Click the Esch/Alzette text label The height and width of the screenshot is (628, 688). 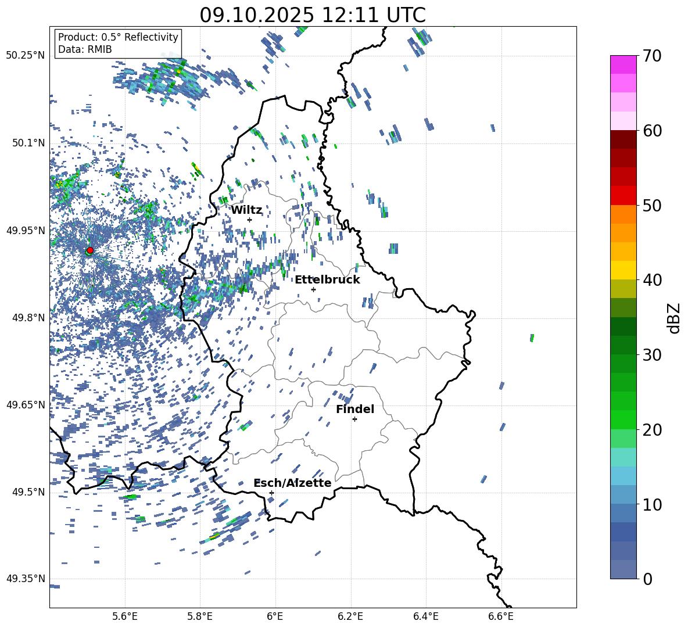tap(292, 483)
